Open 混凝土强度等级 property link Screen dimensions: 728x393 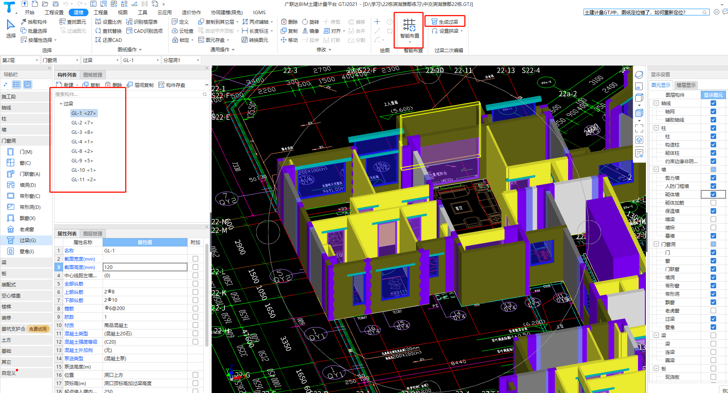coord(81,342)
